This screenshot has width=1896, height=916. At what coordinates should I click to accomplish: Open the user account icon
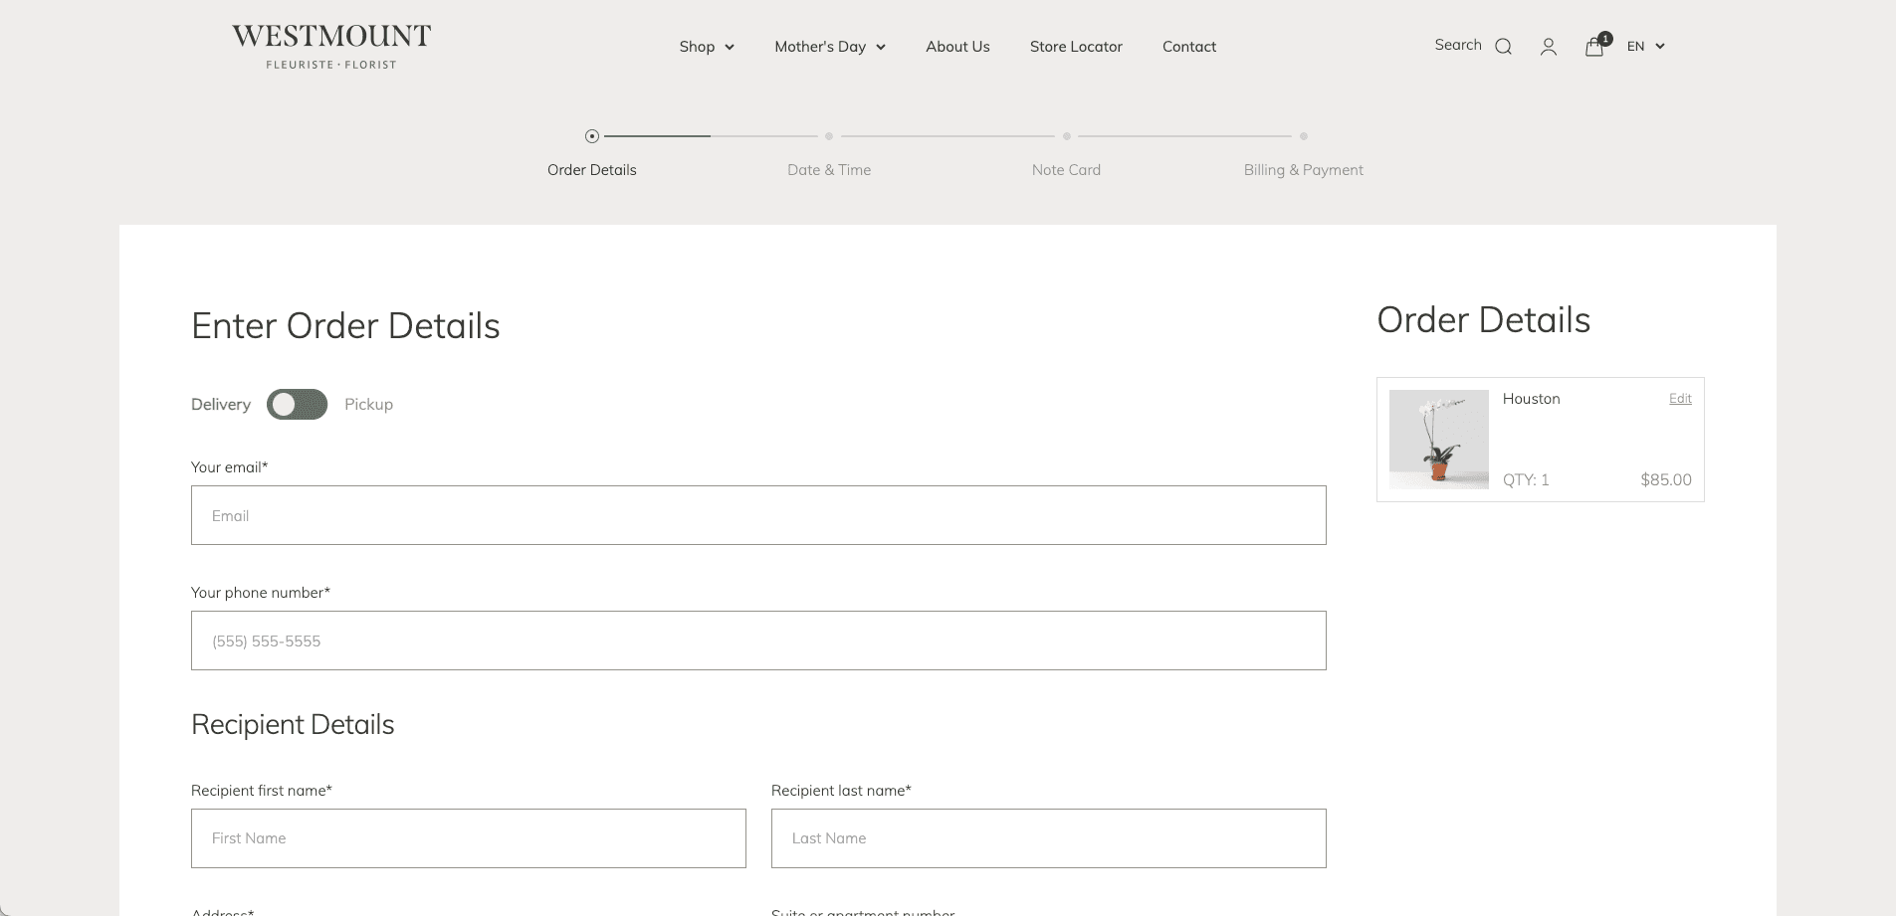coord(1548,47)
